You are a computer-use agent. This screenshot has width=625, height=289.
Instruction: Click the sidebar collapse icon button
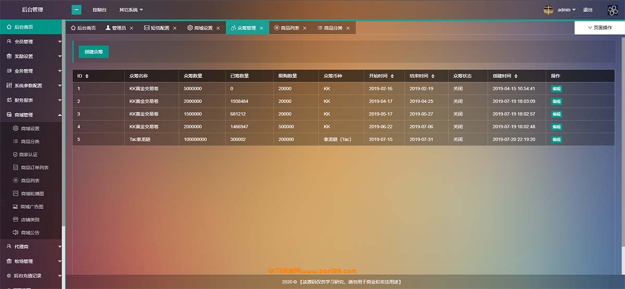tap(76, 10)
